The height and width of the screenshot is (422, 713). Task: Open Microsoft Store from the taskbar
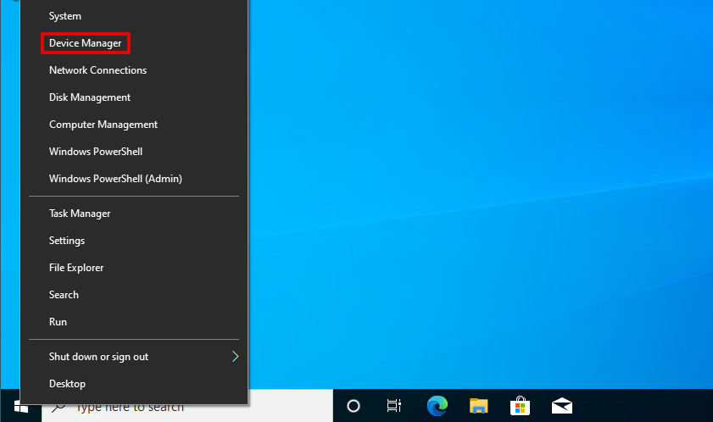click(520, 406)
